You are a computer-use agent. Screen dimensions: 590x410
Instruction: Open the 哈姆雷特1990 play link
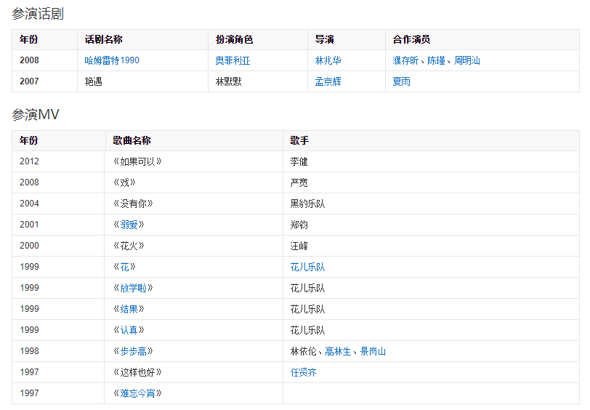[112, 60]
